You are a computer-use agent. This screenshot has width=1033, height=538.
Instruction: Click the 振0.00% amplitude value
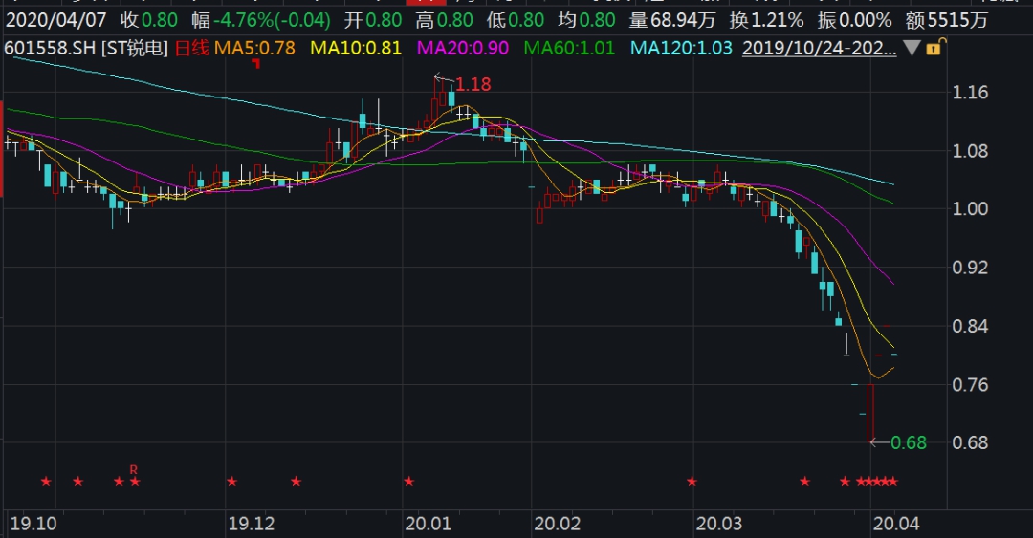tap(854, 20)
